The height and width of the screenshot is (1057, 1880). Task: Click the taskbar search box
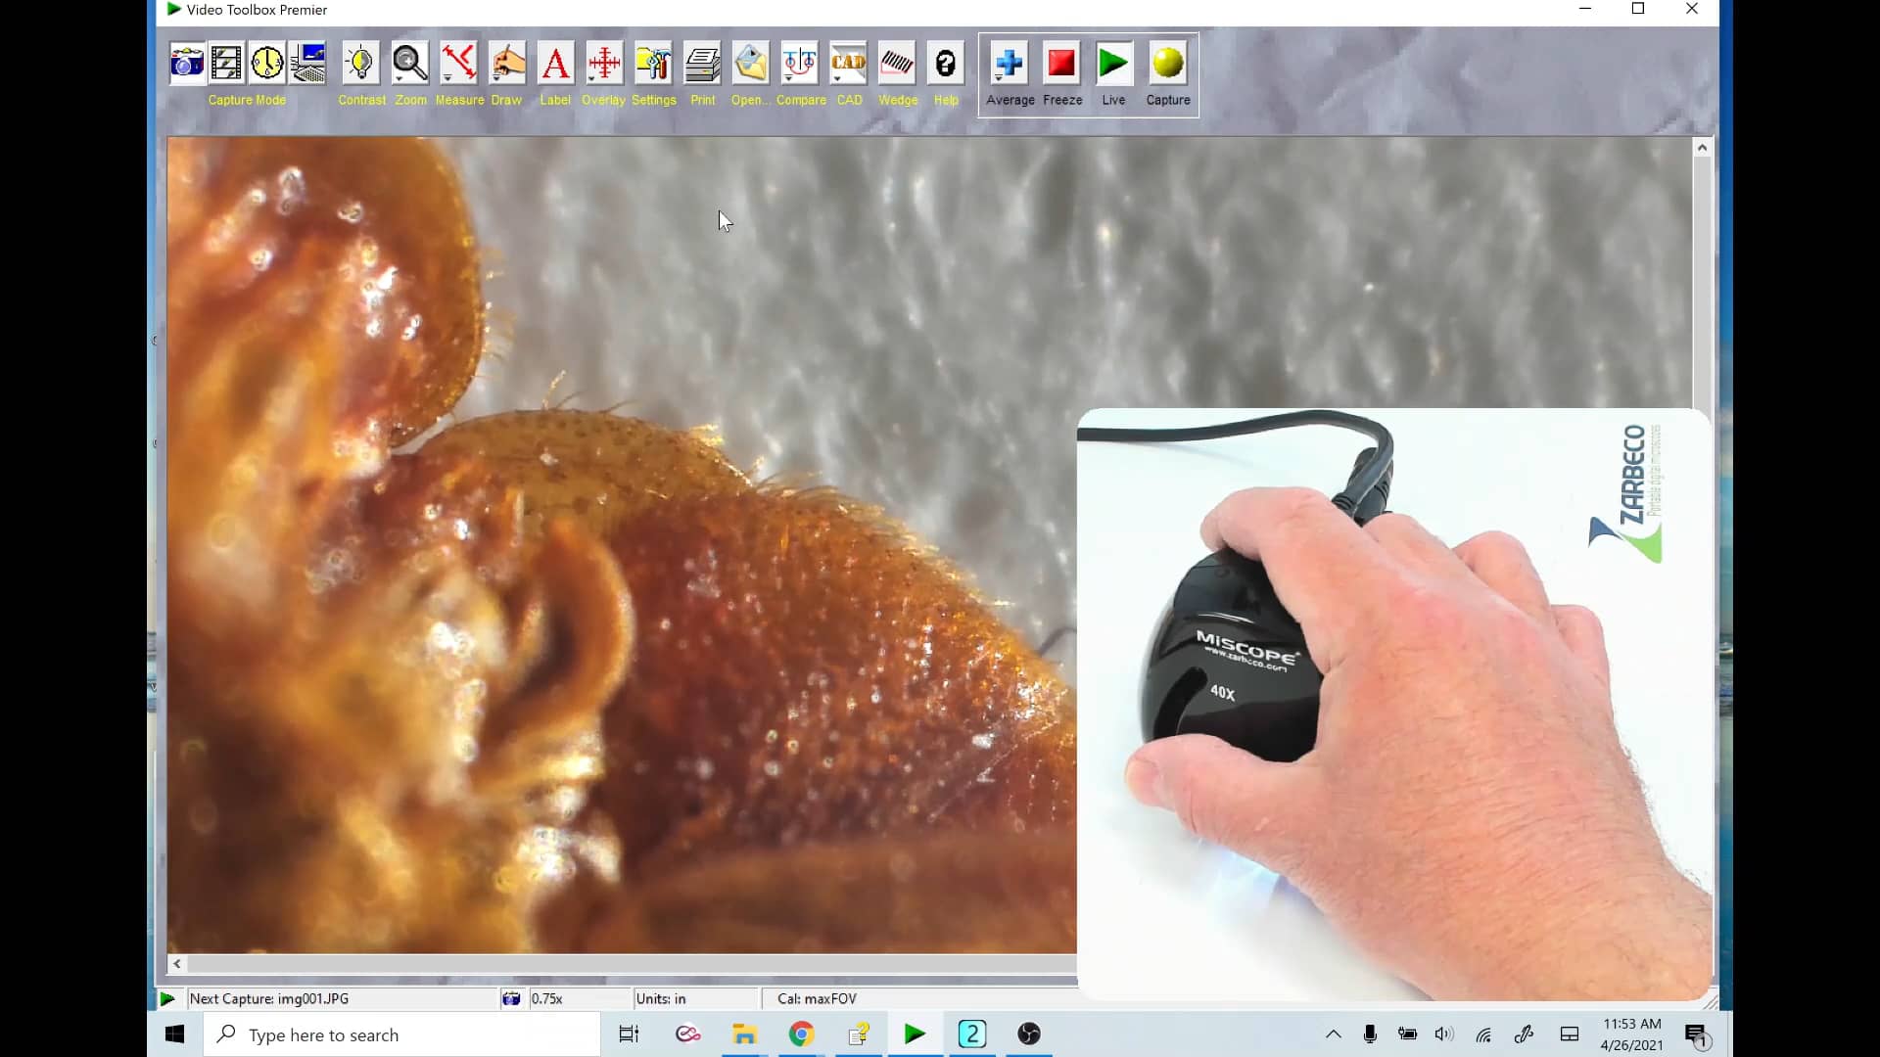point(402,1034)
